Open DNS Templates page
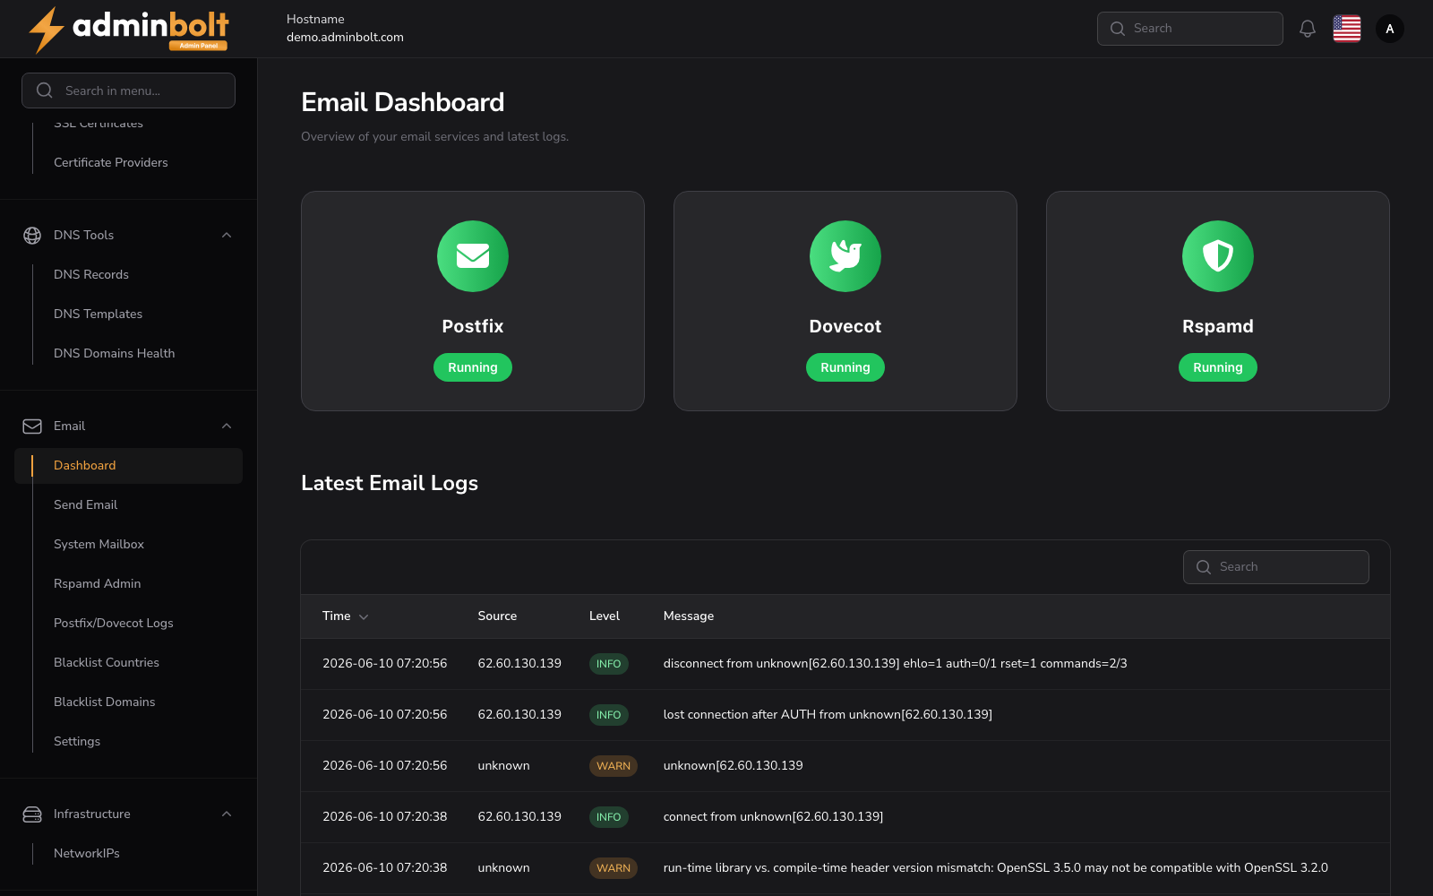Image resolution: width=1433 pixels, height=896 pixels. [x=99, y=314]
